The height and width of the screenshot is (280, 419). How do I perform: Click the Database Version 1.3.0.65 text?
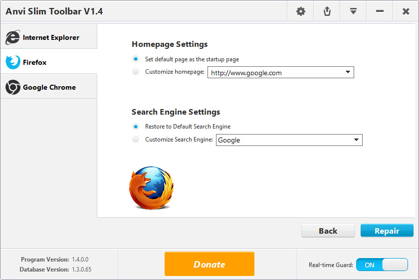click(x=55, y=270)
